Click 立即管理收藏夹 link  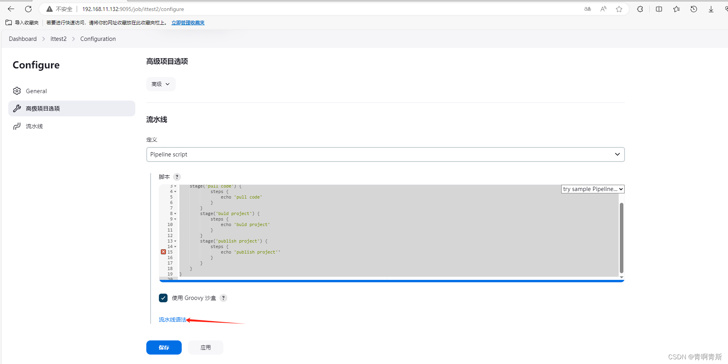click(x=188, y=23)
